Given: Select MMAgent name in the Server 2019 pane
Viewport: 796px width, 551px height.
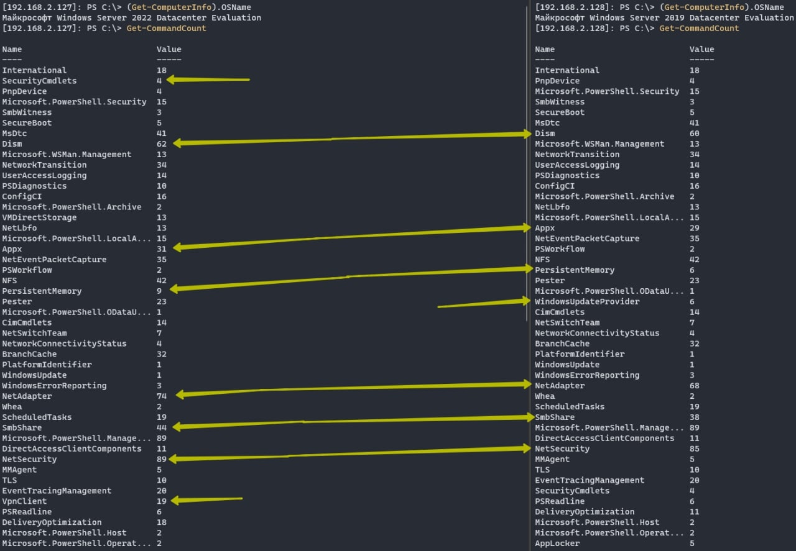Looking at the screenshot, I should (553, 460).
